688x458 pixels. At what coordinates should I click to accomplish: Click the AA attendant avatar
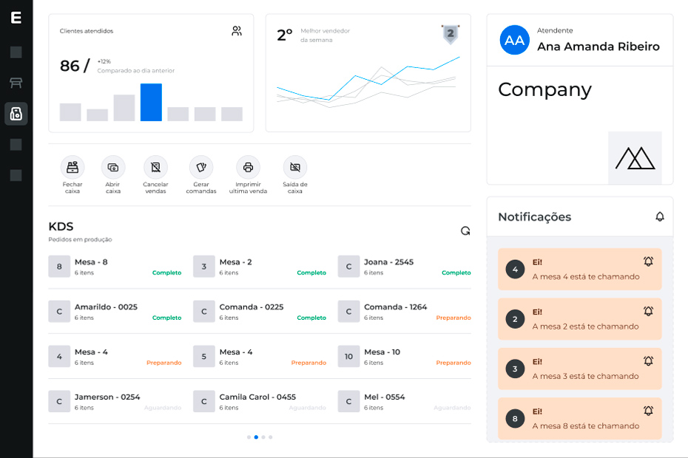(x=515, y=40)
